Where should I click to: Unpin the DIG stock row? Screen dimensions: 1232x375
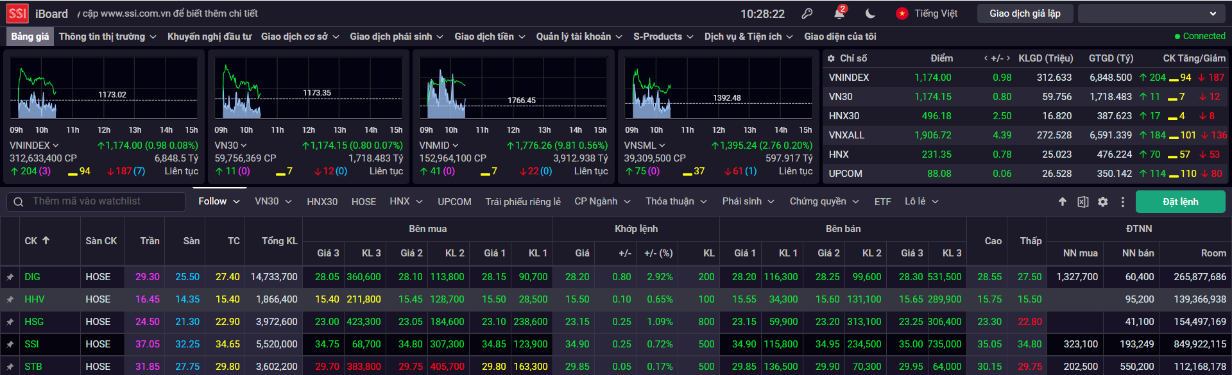pyautogui.click(x=10, y=277)
